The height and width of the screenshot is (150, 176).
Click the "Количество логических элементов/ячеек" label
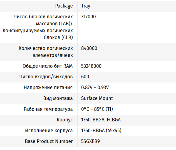click(46, 52)
